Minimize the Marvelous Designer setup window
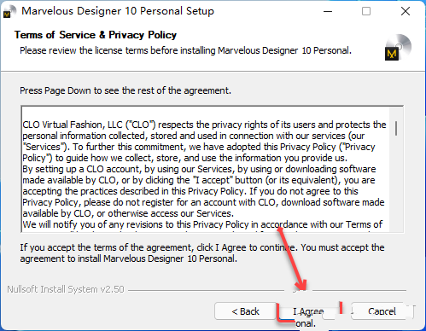Image resolution: width=426 pixels, height=331 pixels. coord(328,12)
